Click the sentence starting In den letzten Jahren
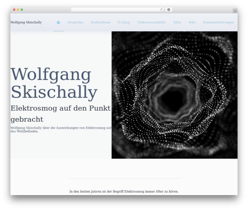Screen dimensions: 248x210 (124, 192)
